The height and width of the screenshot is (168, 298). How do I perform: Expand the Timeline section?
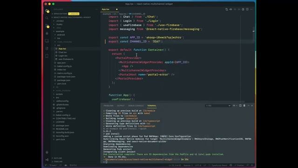point(58,161)
